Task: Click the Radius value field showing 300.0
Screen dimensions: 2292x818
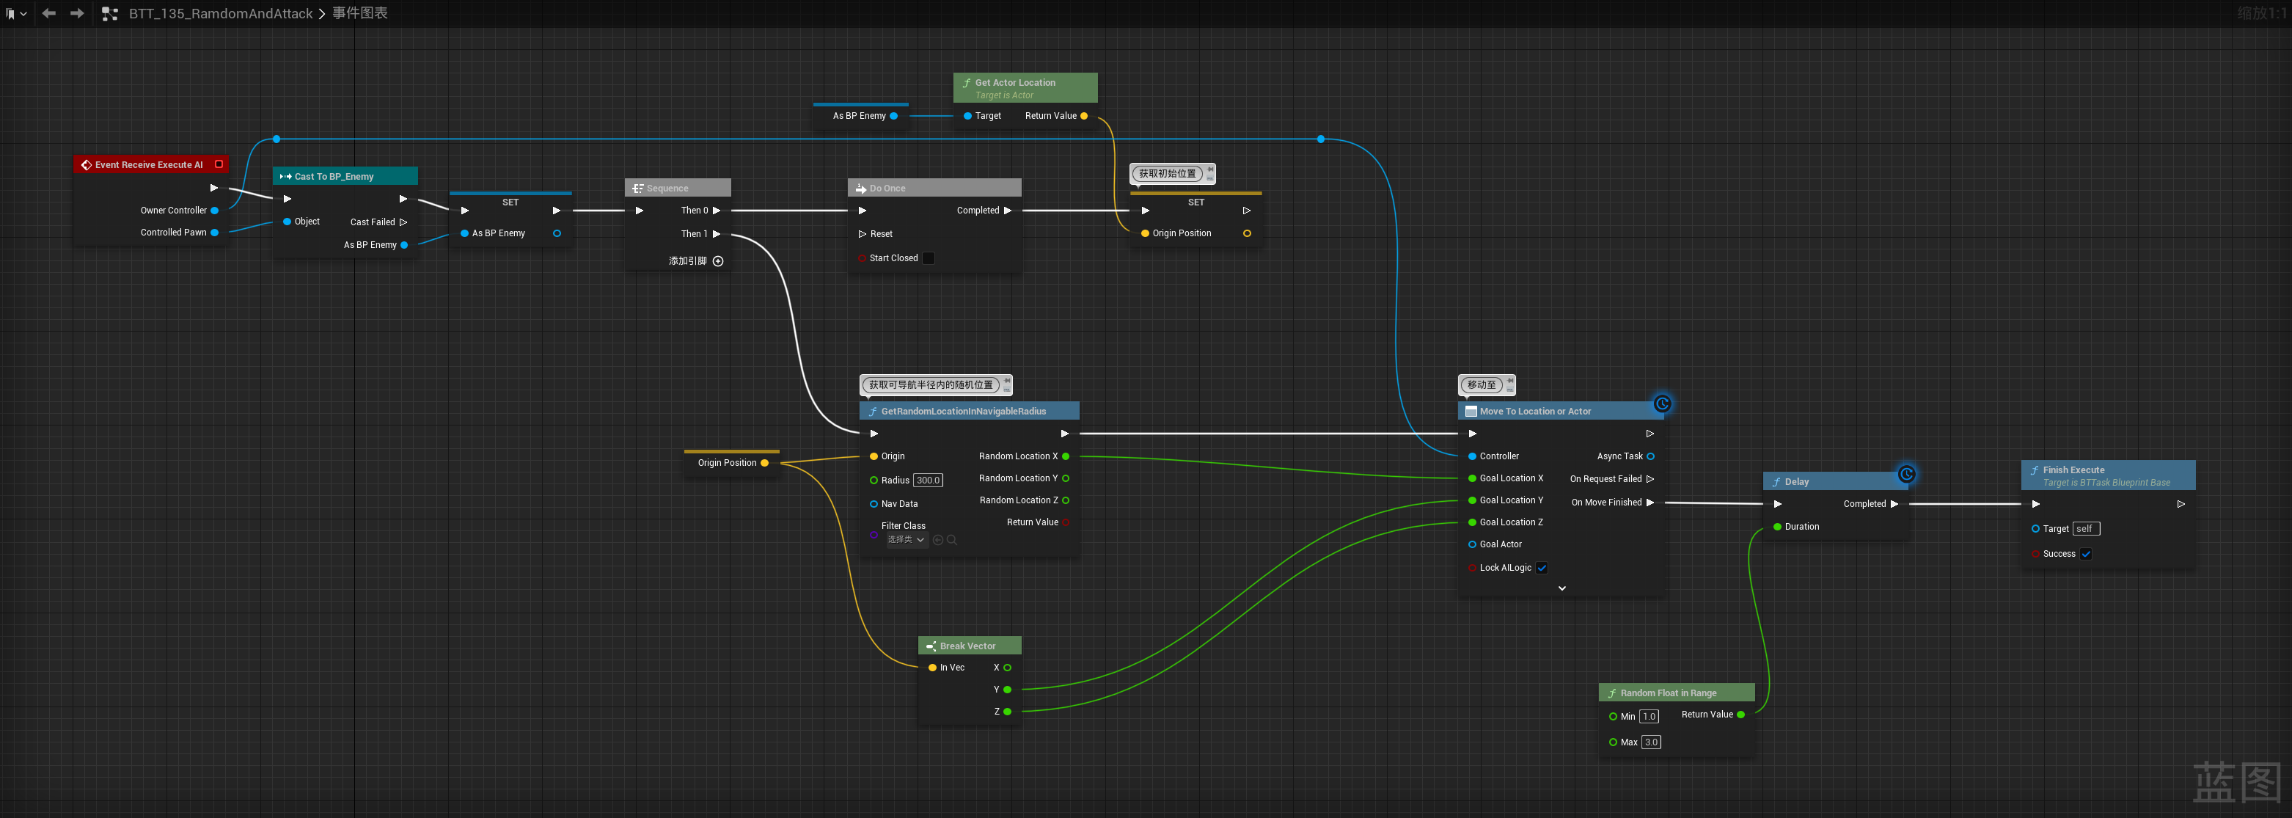Action: 927,481
